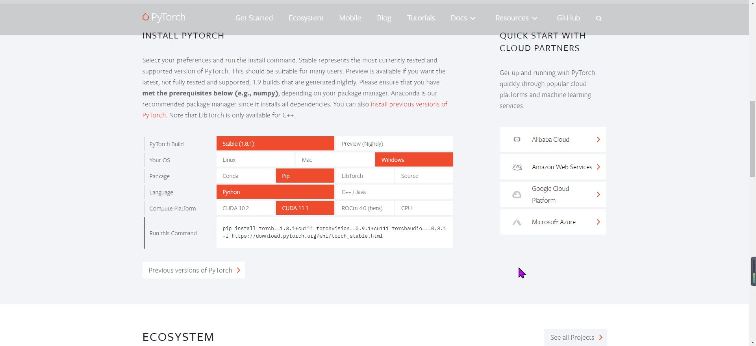Open the Mobile nav item

(350, 18)
